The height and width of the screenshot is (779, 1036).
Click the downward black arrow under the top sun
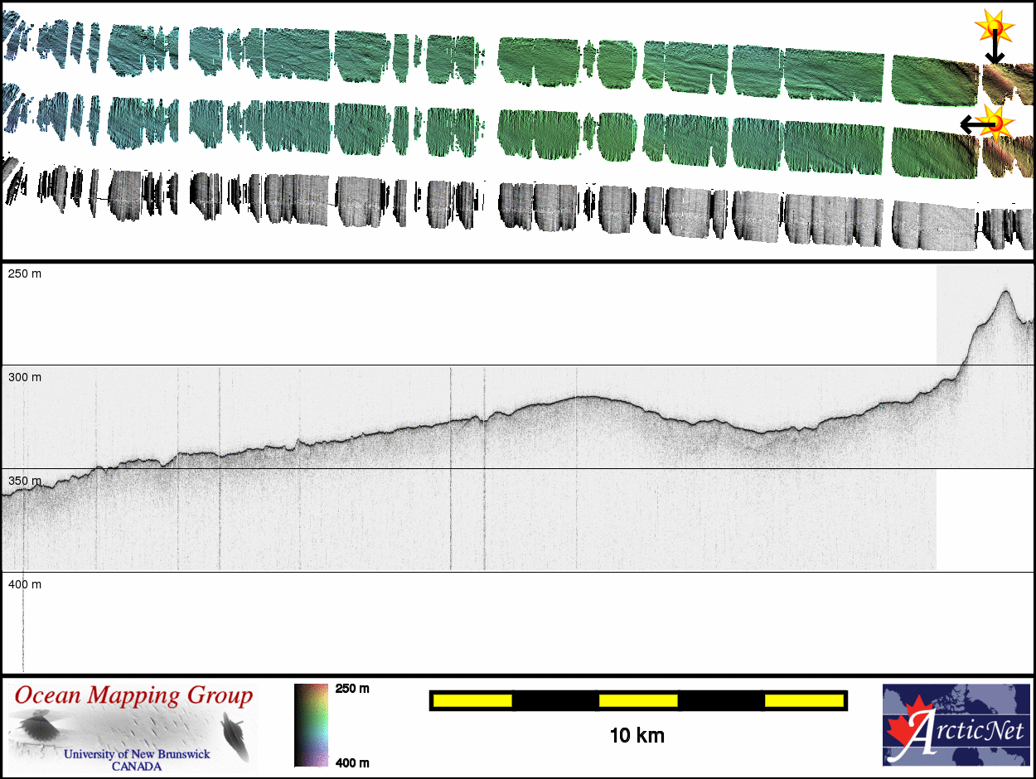click(995, 51)
